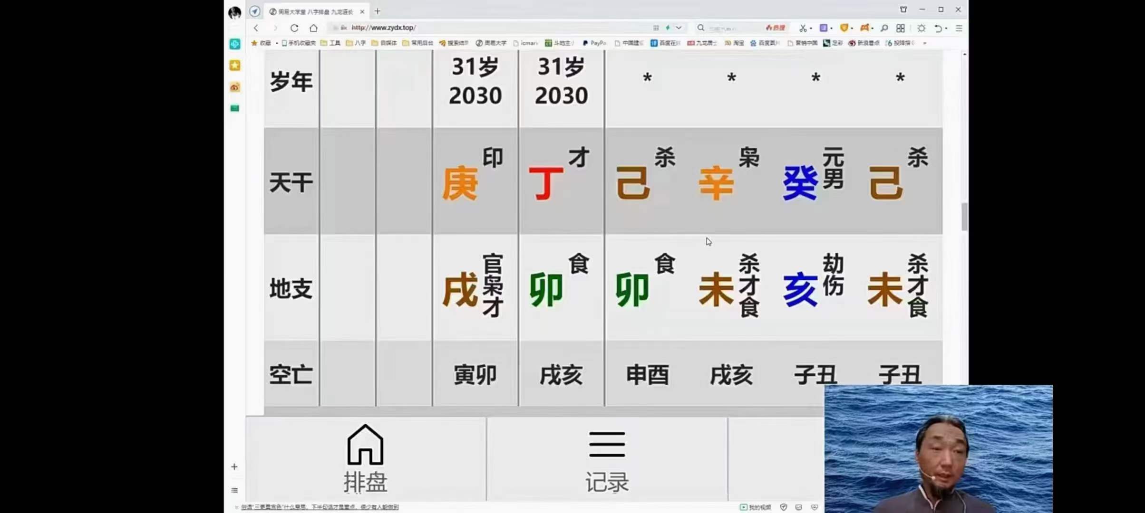The height and width of the screenshot is (513, 1145).
Task: Click the URL address field
Action: coord(428,28)
